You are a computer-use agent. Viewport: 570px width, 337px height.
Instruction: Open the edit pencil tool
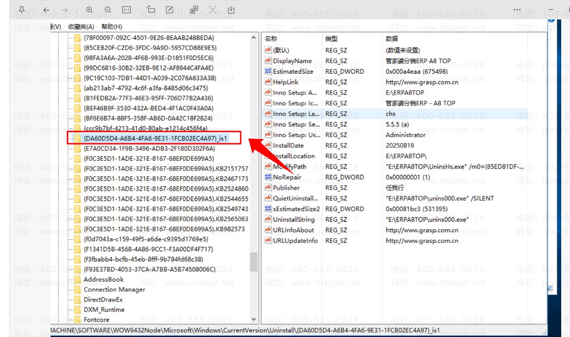click(x=170, y=10)
